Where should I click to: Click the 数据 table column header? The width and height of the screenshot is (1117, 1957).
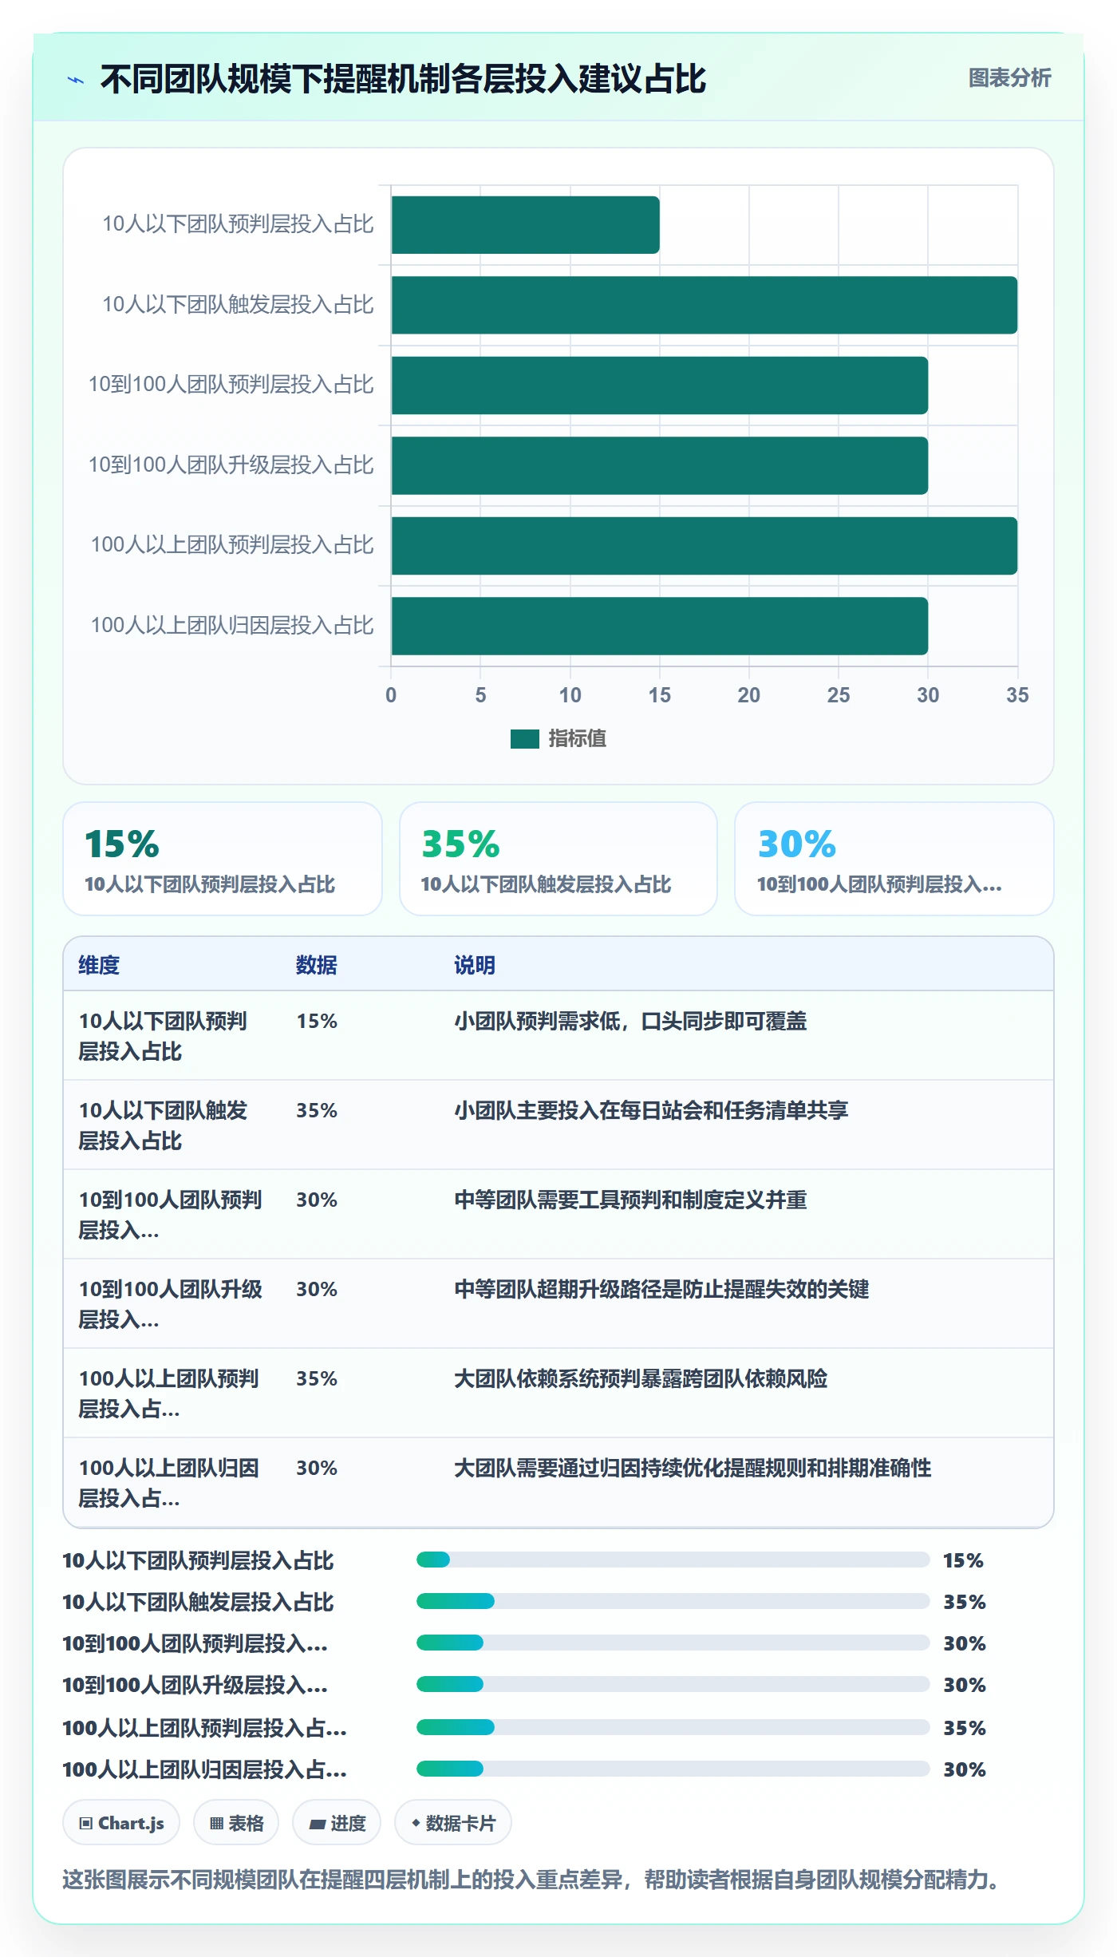click(x=317, y=965)
